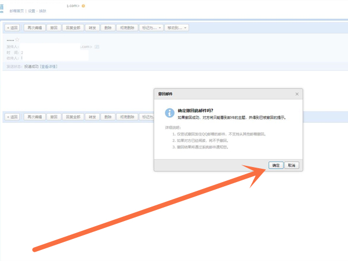The height and width of the screenshot is (261, 348).
Task: Click 彻底删除 in the top toolbar
Action: pos(127,27)
